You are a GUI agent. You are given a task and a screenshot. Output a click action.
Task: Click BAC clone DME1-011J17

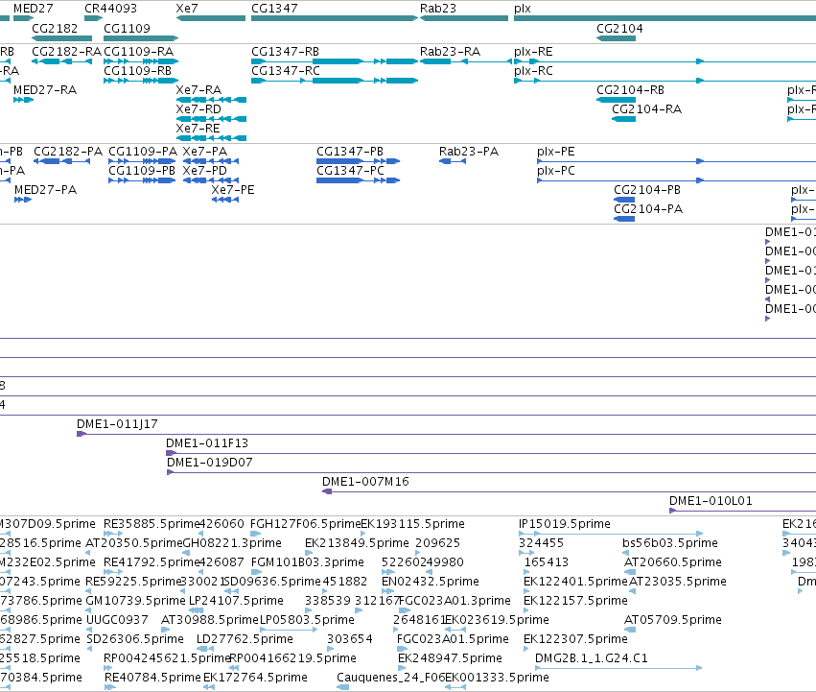click(x=446, y=434)
